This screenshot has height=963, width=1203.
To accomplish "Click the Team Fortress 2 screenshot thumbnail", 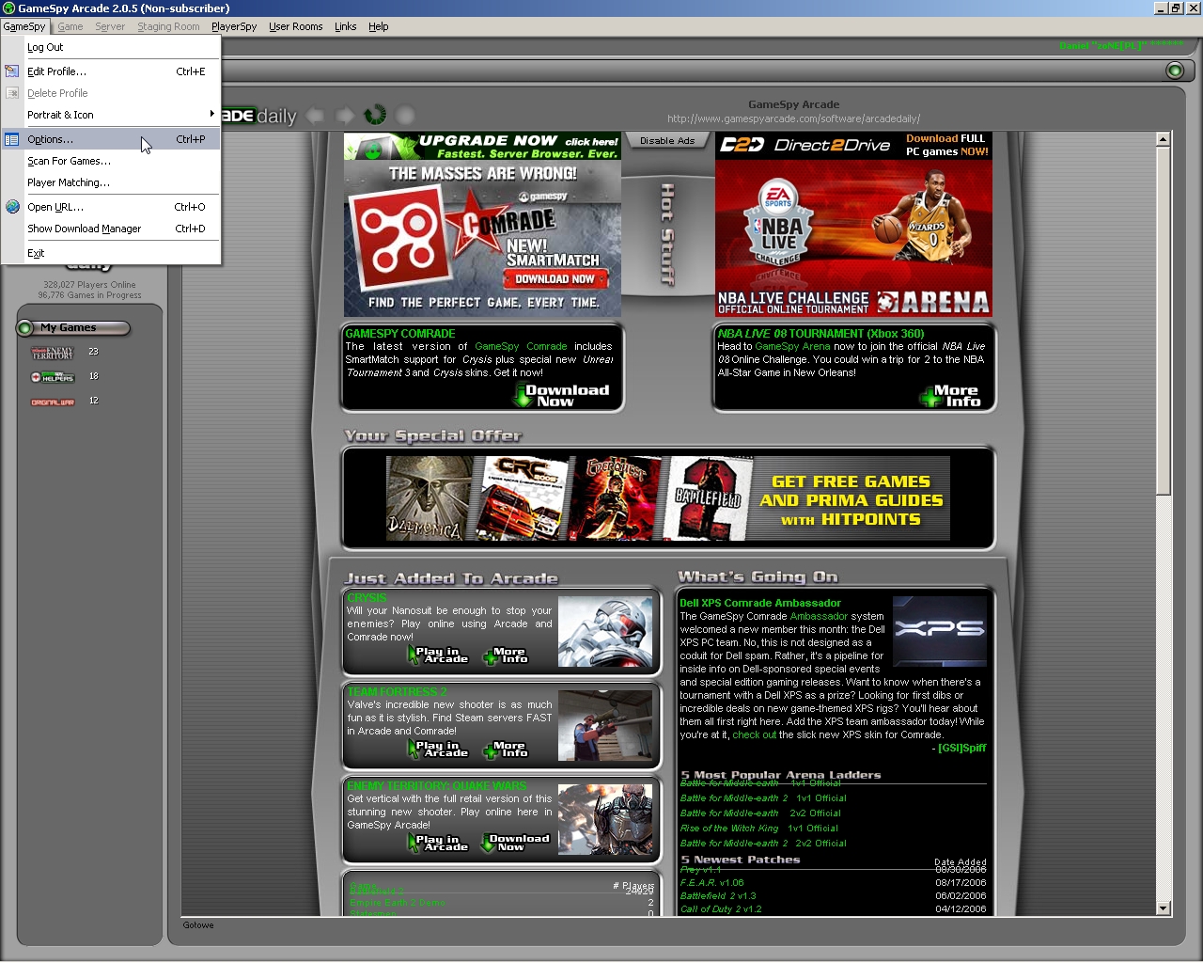I will coord(605,725).
